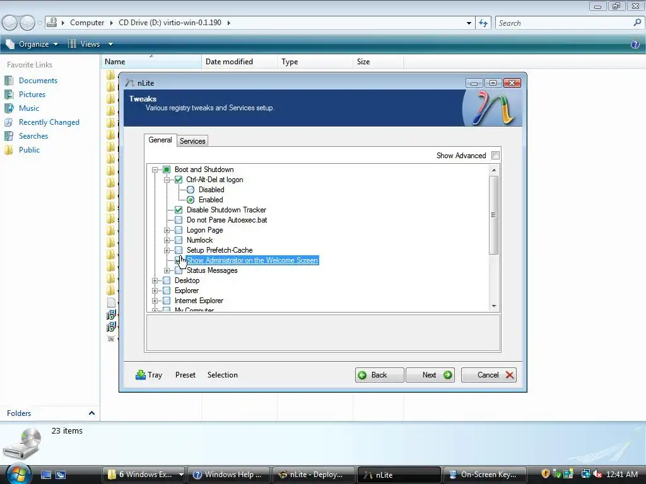Expand the Logon Page node

(167, 230)
